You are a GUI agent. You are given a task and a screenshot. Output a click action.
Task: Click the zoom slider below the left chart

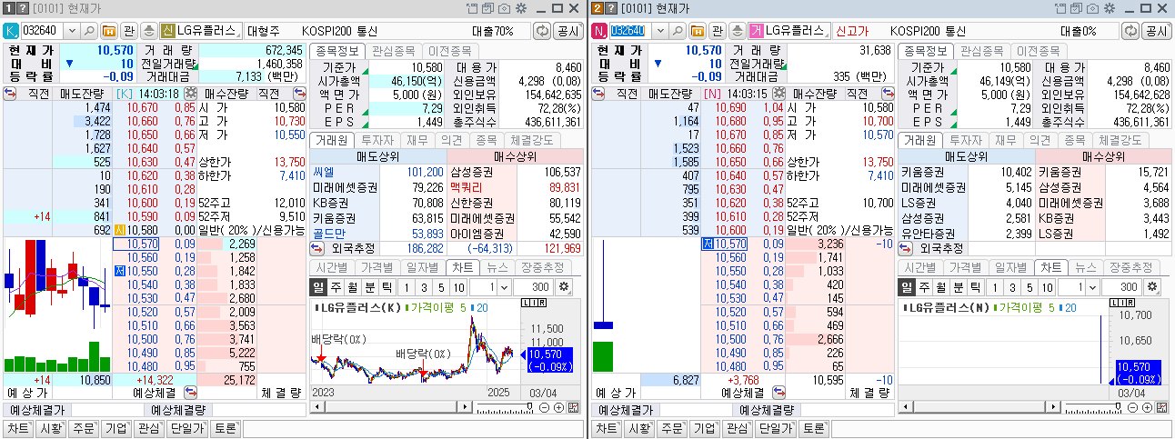tap(507, 408)
